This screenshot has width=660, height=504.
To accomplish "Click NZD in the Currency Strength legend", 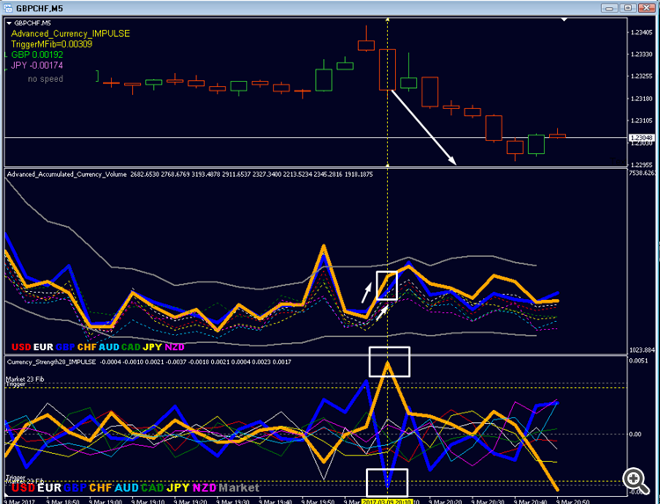I will (204, 488).
